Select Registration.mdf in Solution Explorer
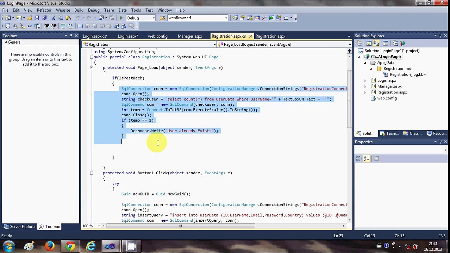This screenshot has height=253, width=450. pos(398,69)
